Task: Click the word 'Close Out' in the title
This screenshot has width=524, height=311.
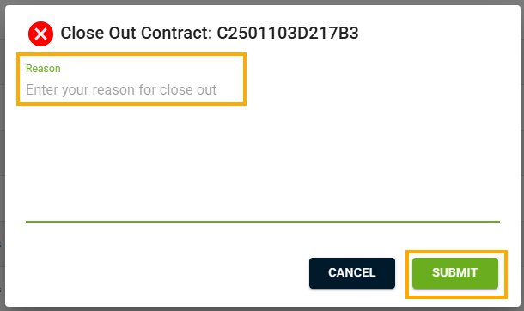Action: click(x=98, y=33)
